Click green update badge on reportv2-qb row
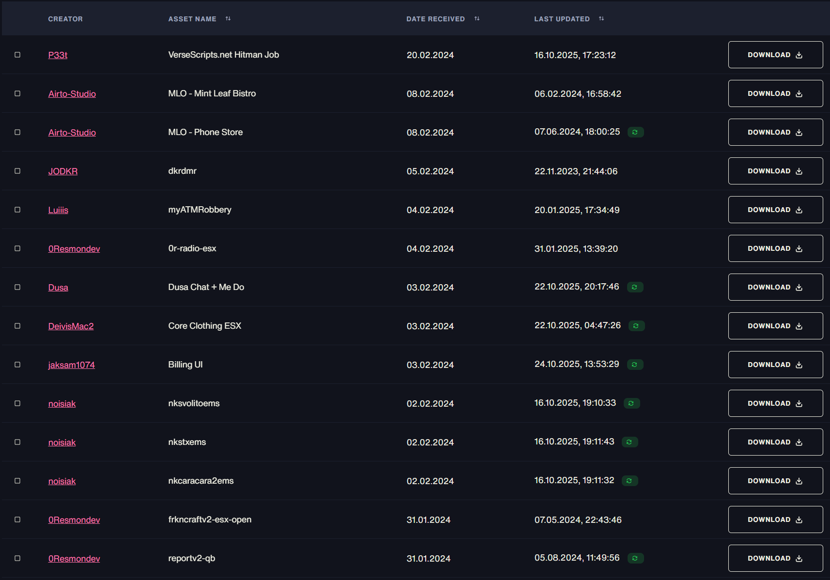Screen dimensions: 830x580 [635, 558]
